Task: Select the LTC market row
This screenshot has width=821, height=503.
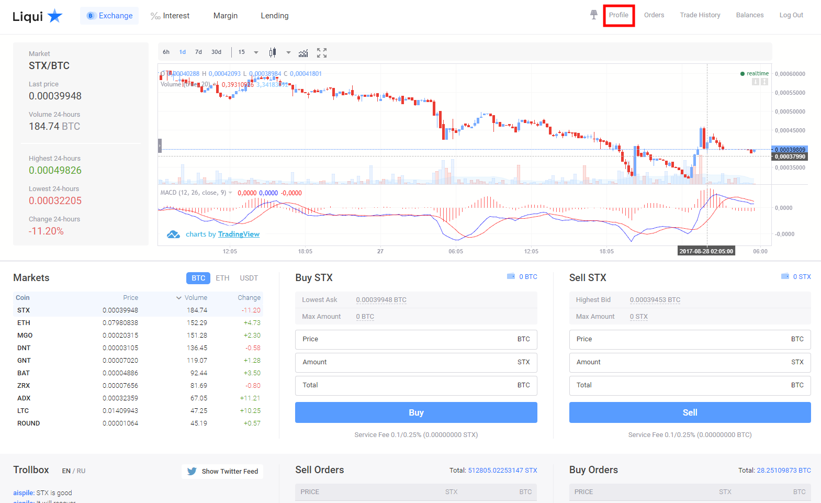Action: coord(138,411)
